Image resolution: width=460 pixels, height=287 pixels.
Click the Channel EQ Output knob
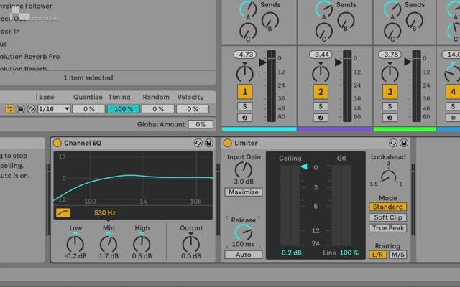[191, 244]
